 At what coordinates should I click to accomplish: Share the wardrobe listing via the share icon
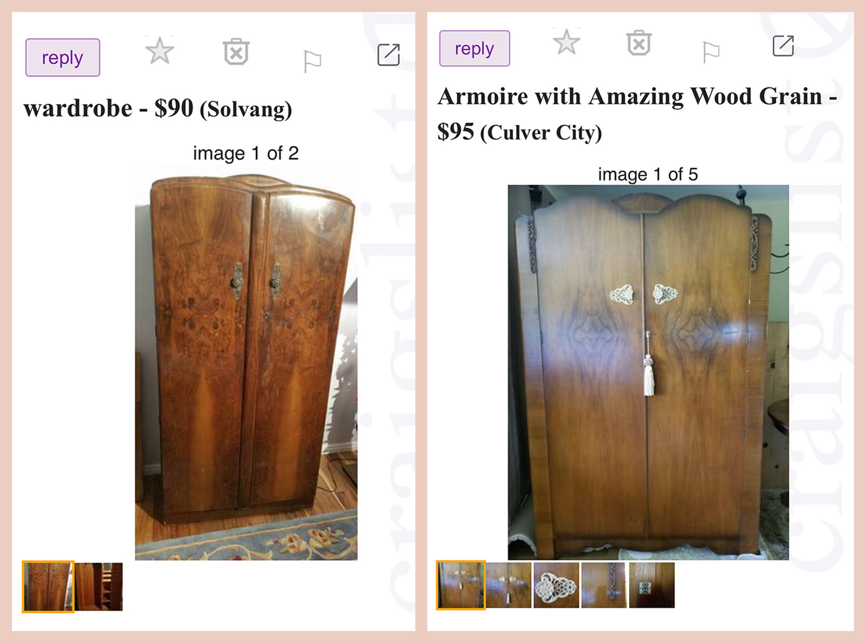[389, 54]
